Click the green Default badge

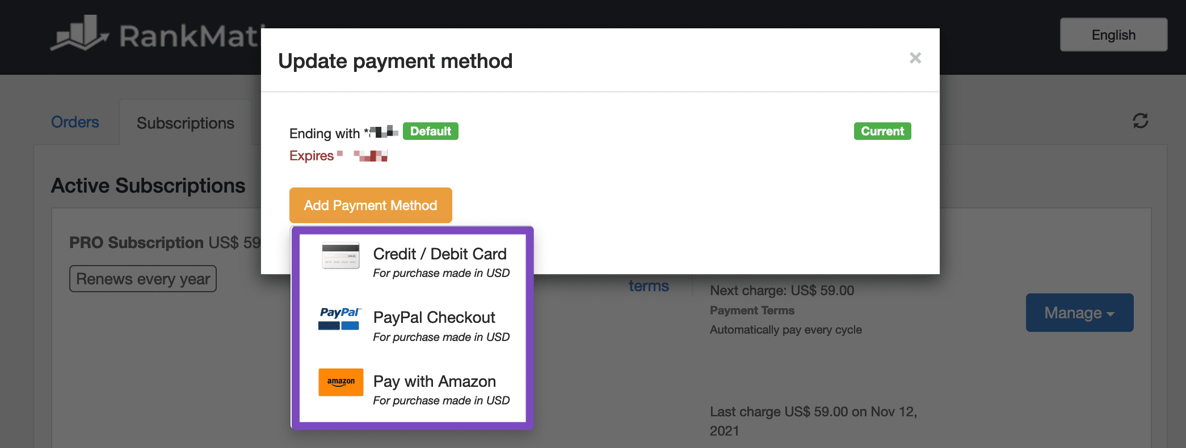click(x=431, y=131)
